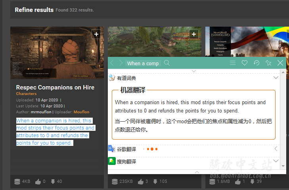
Task: Close the translation popup
Action: pyautogui.click(x=280, y=63)
